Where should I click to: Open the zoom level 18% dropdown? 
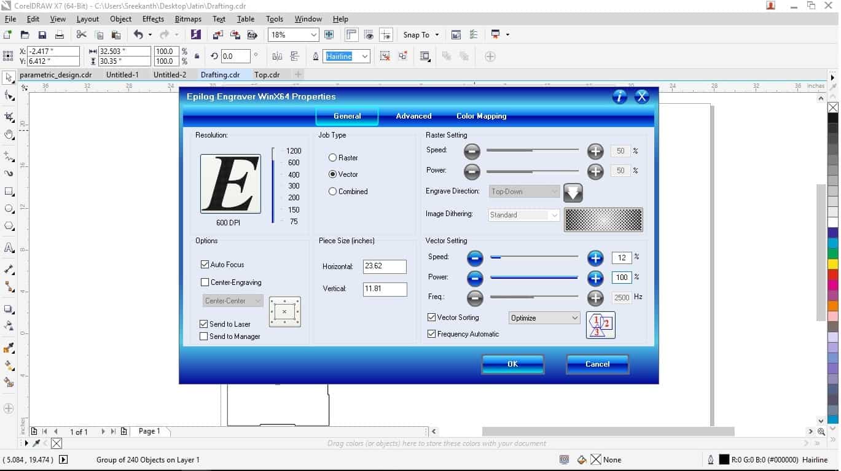[313, 35]
